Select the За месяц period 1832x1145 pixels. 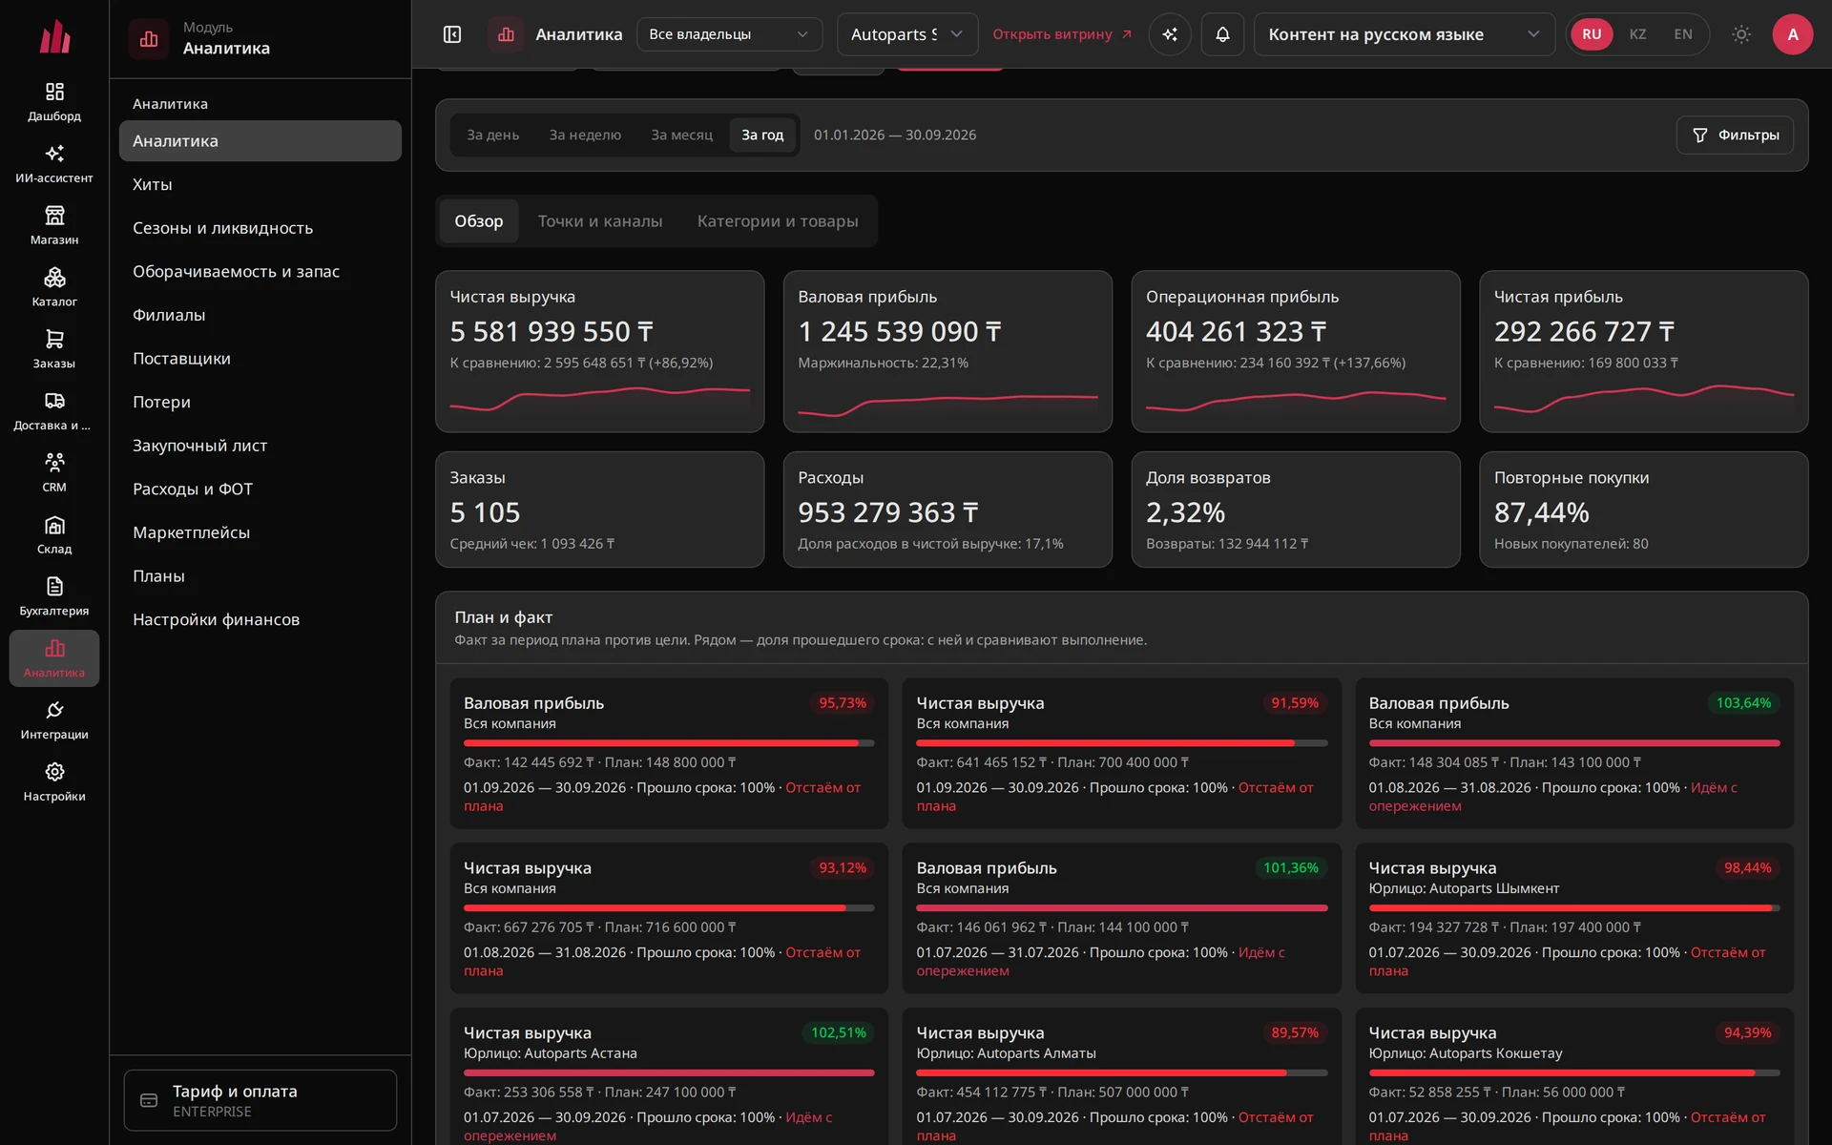(x=681, y=135)
